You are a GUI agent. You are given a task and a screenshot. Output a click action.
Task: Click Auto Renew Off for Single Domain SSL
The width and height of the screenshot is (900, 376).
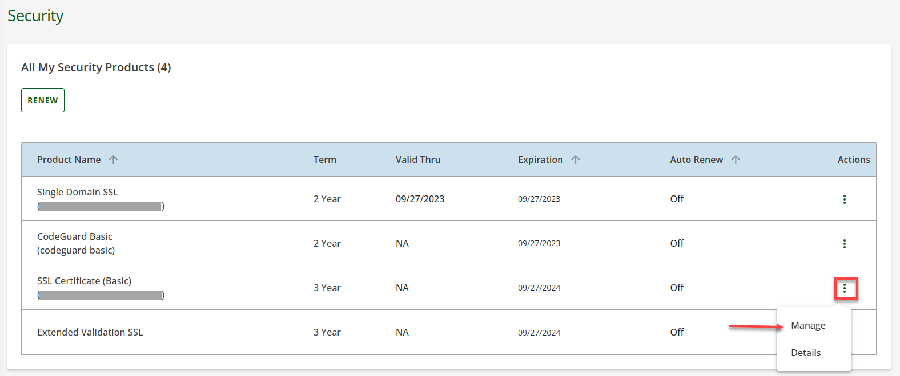(677, 199)
